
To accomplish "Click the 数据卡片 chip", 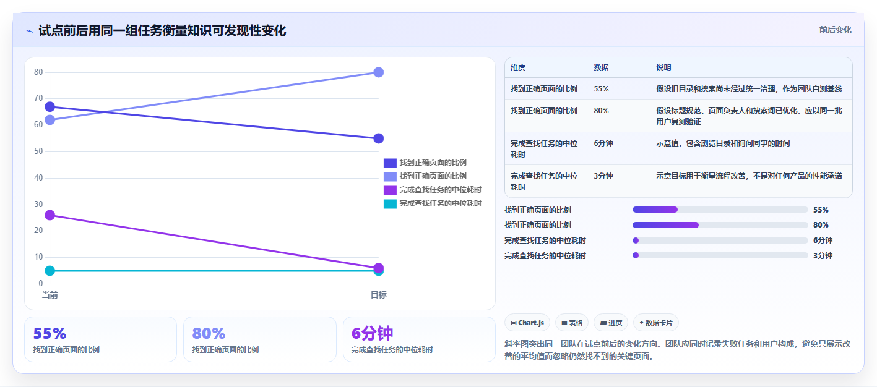I will click(656, 323).
